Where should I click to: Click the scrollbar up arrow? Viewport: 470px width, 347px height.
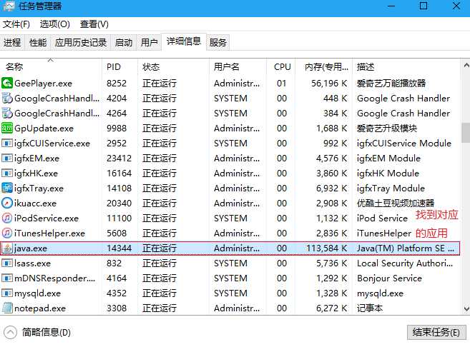pyautogui.click(x=466, y=65)
